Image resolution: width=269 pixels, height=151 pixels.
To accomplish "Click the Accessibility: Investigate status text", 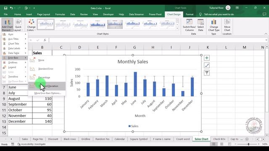I will tap(32, 144).
